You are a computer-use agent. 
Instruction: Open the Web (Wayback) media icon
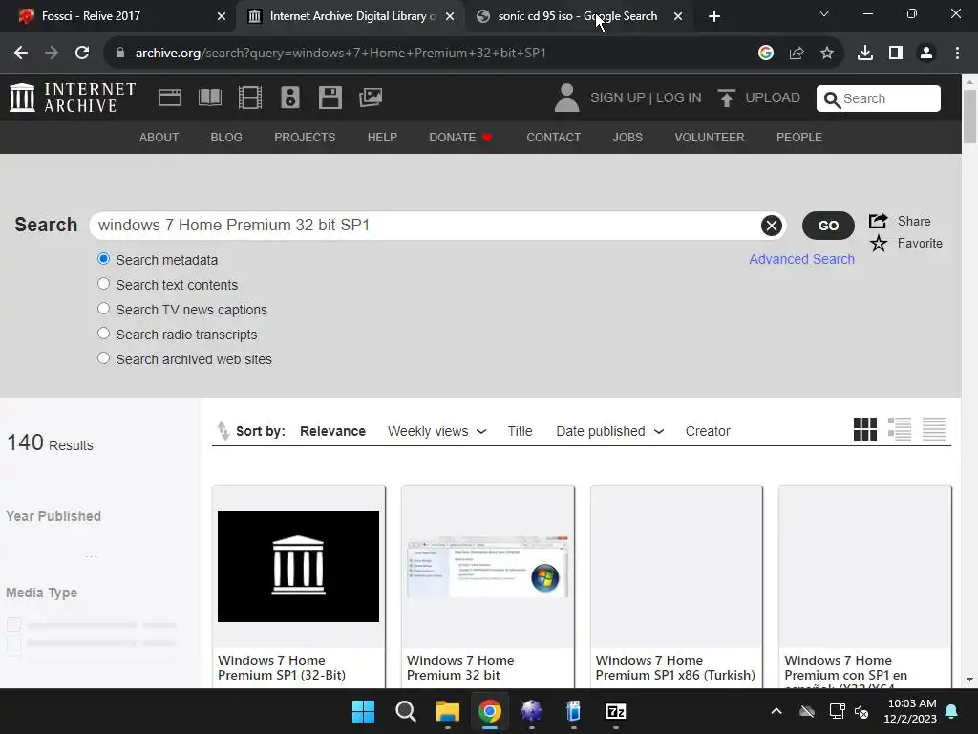(170, 97)
